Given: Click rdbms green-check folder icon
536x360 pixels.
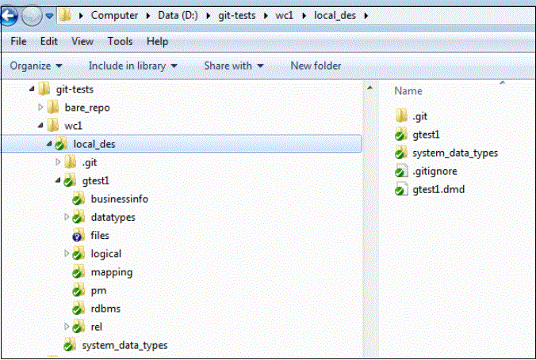Looking at the screenshot, I should [x=78, y=309].
